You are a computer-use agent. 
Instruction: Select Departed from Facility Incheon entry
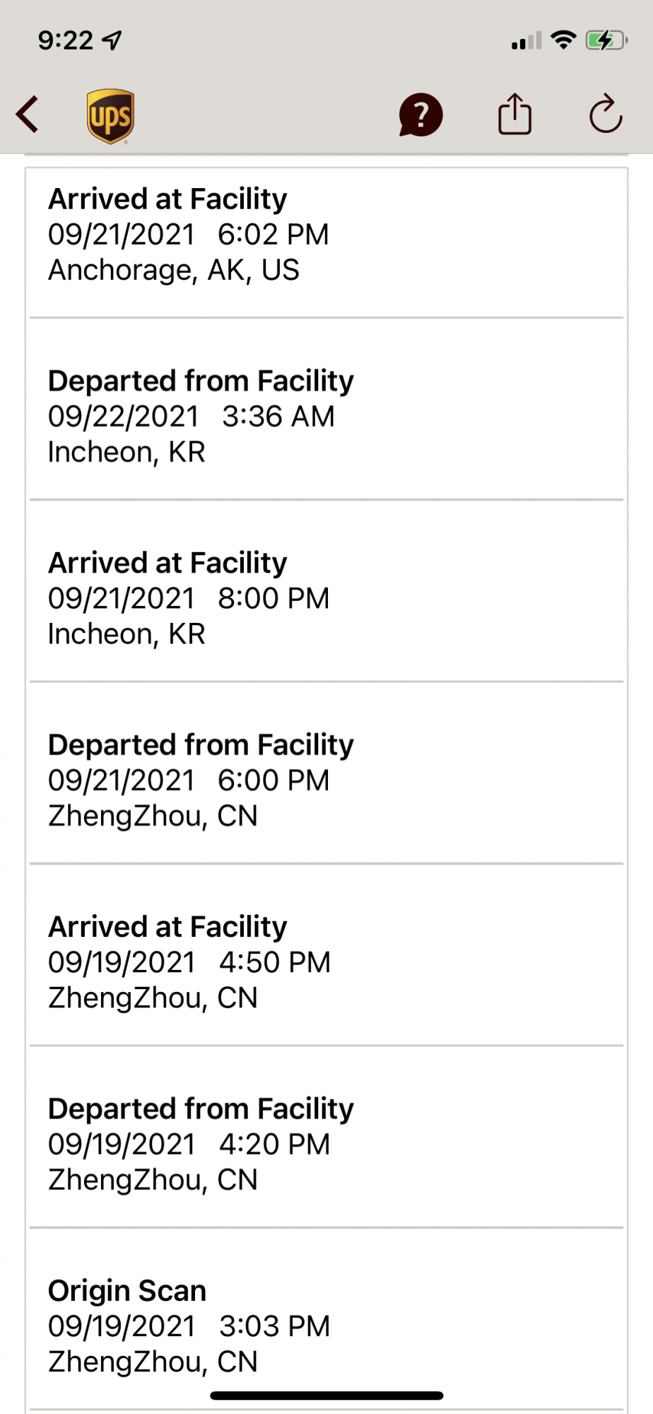coord(325,416)
